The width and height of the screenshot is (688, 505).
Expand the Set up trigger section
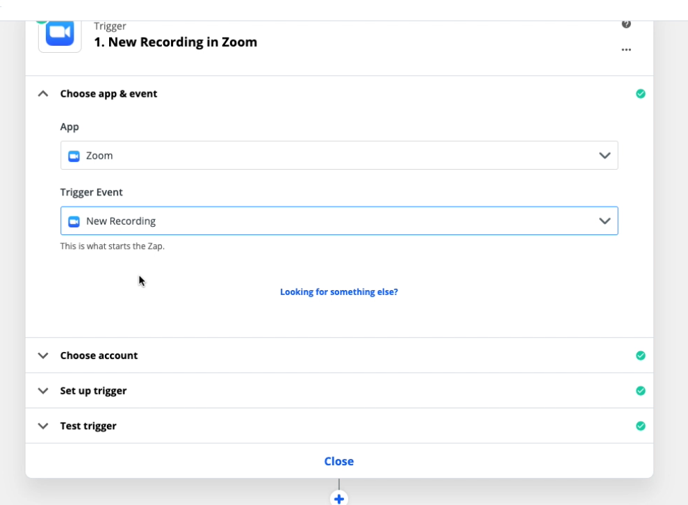point(43,390)
